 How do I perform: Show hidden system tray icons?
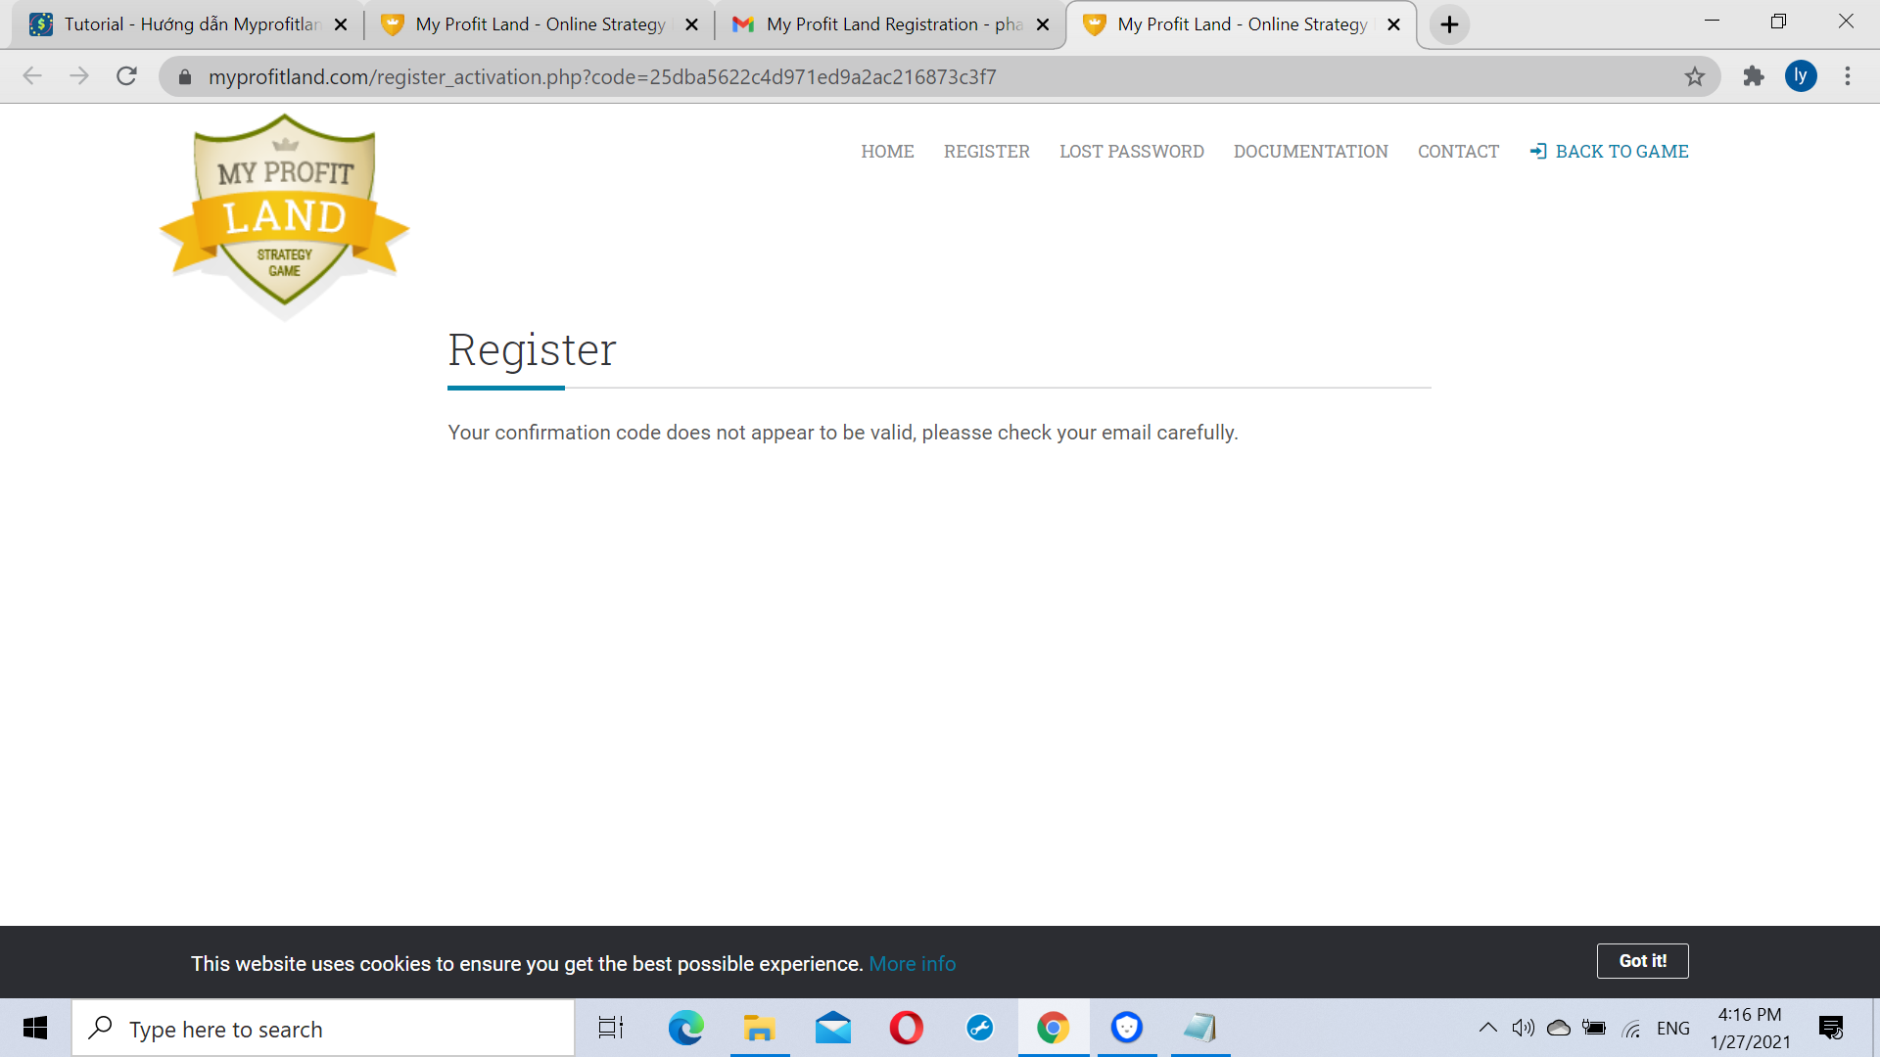tap(1487, 1028)
